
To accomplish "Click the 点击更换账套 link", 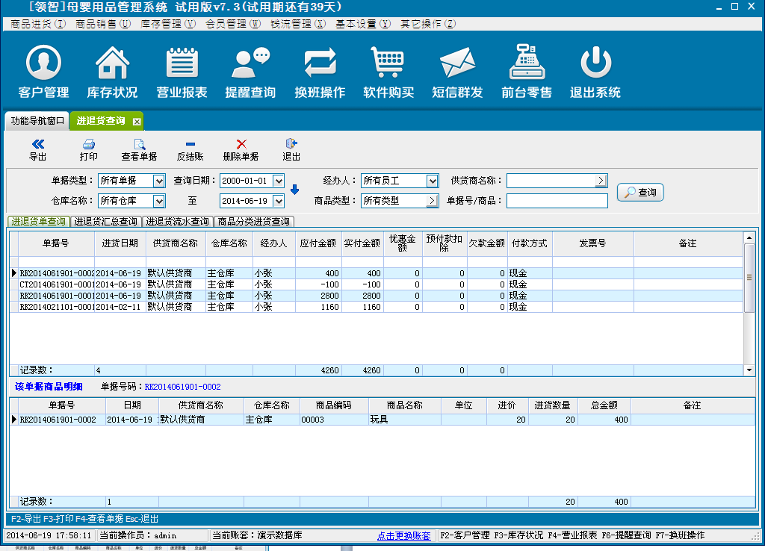I will [x=403, y=535].
